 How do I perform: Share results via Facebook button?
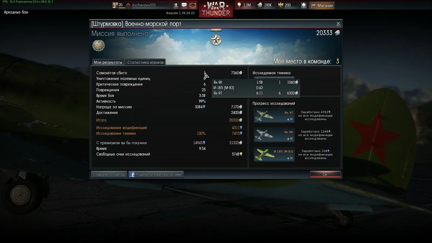pyautogui.click(x=156, y=174)
